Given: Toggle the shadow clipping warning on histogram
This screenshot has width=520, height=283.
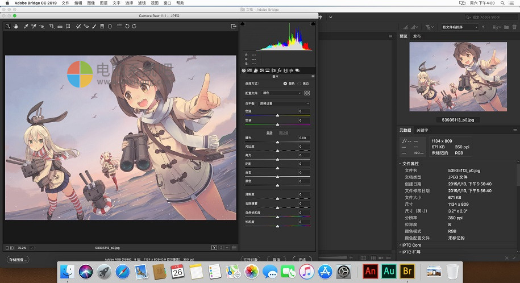Looking at the screenshot, I should (243, 24).
